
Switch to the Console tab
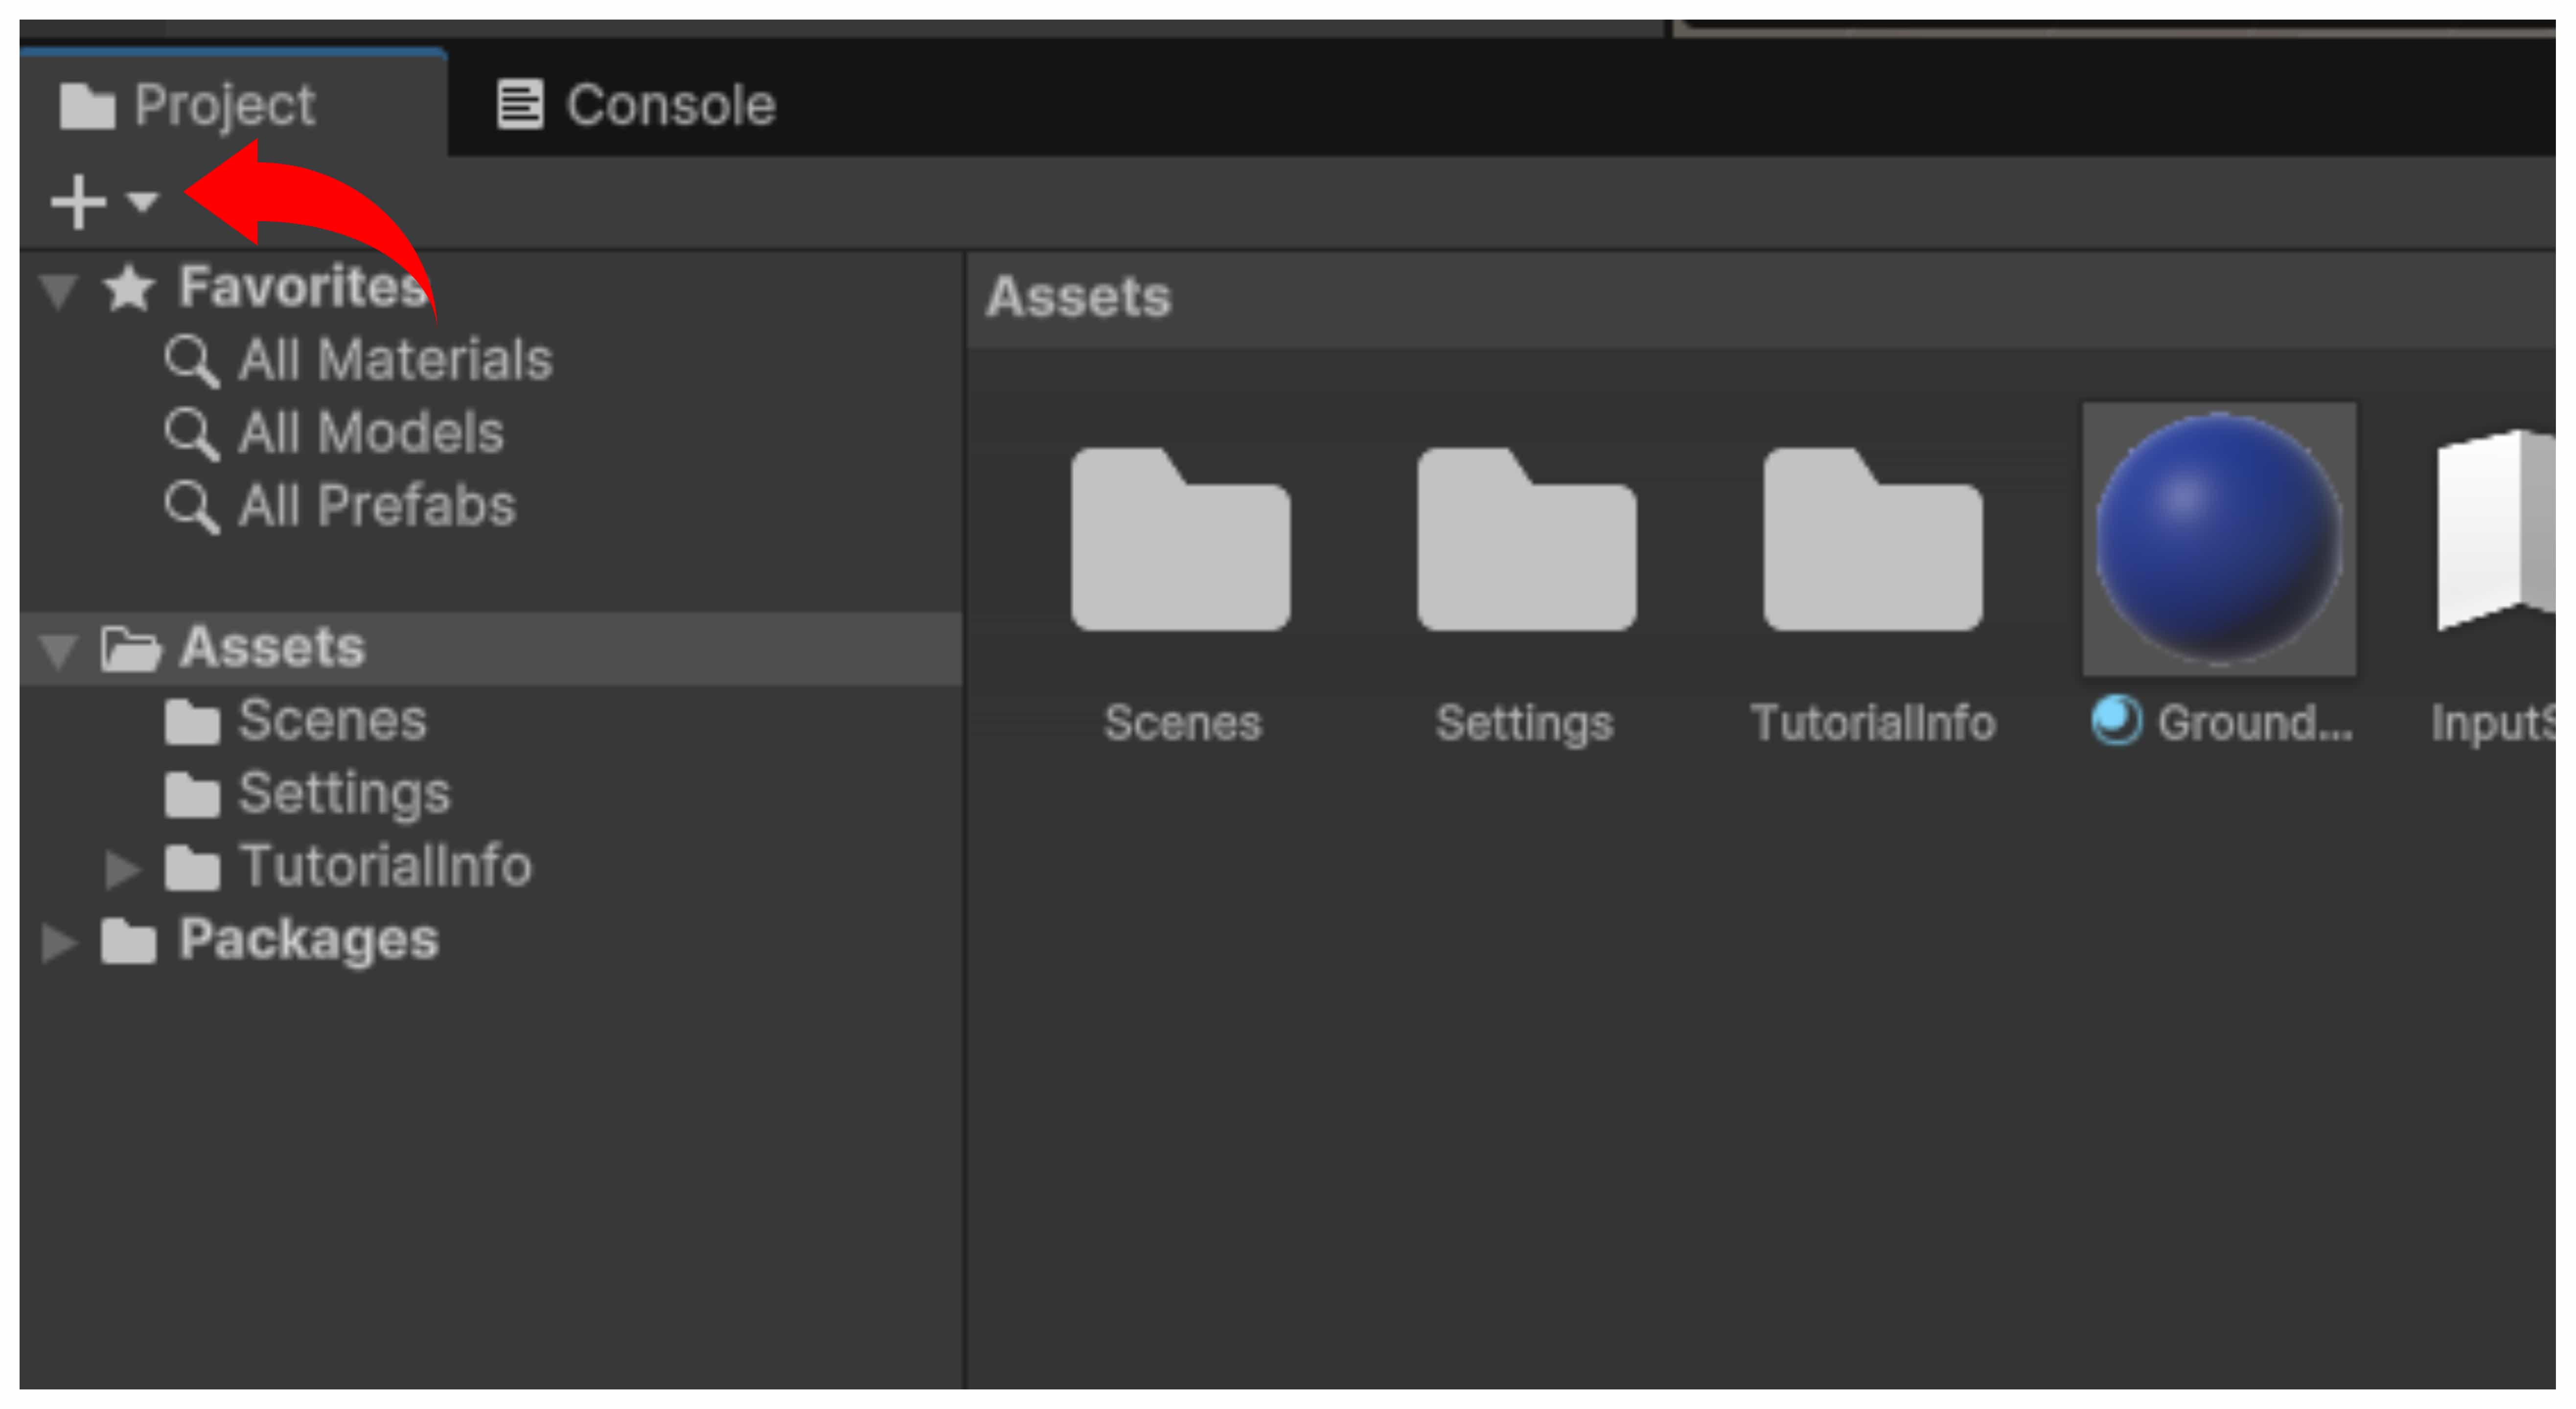click(x=636, y=105)
